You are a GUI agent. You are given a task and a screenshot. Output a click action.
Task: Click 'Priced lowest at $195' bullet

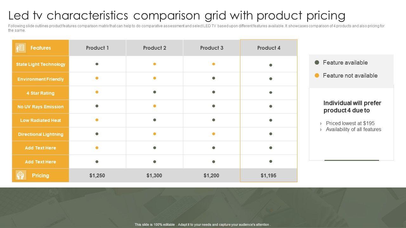click(350, 123)
